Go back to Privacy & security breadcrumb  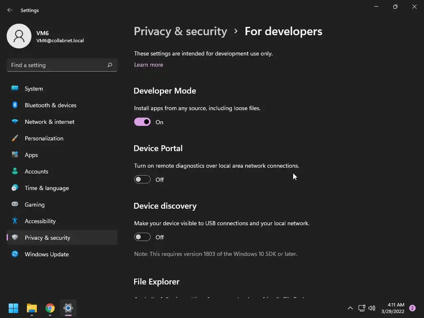click(180, 31)
